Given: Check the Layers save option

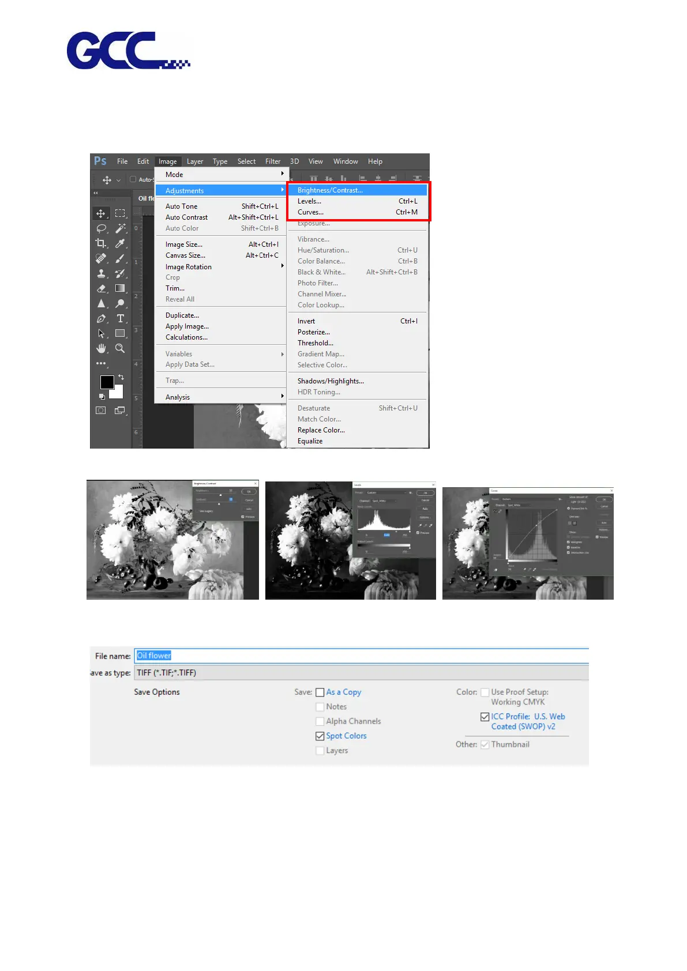Looking at the screenshot, I should pyautogui.click(x=320, y=751).
